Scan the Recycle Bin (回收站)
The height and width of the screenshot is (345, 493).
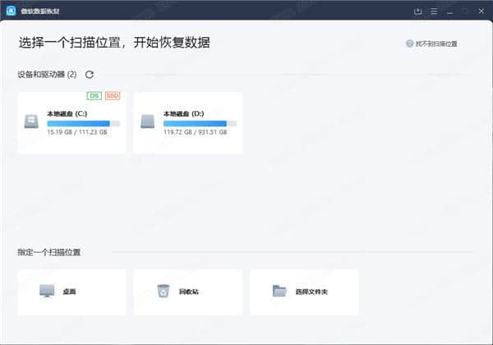pyautogui.click(x=188, y=292)
